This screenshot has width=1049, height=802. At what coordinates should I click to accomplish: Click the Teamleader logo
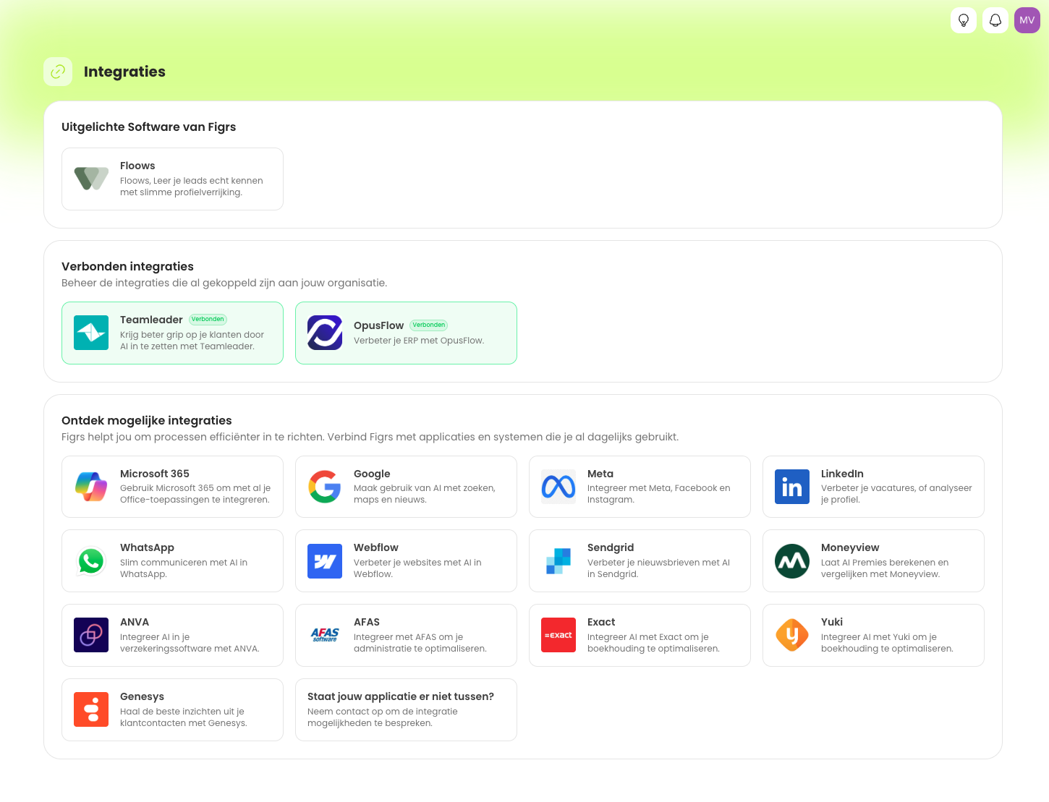pyautogui.click(x=91, y=333)
